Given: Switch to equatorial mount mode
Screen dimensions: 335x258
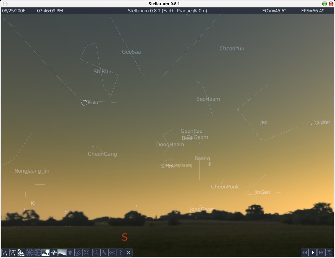Looking at the screenshot, I should click(x=78, y=252).
